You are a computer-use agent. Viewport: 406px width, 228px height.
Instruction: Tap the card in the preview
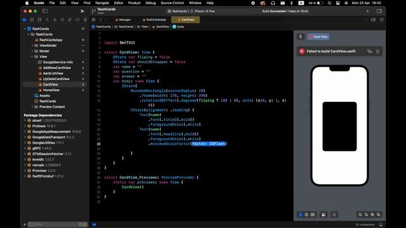pos(339,127)
